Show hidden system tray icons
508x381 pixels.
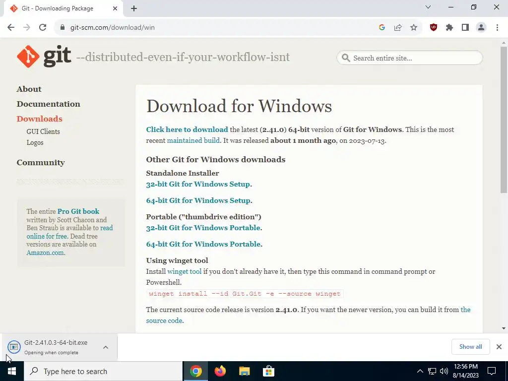point(420,371)
